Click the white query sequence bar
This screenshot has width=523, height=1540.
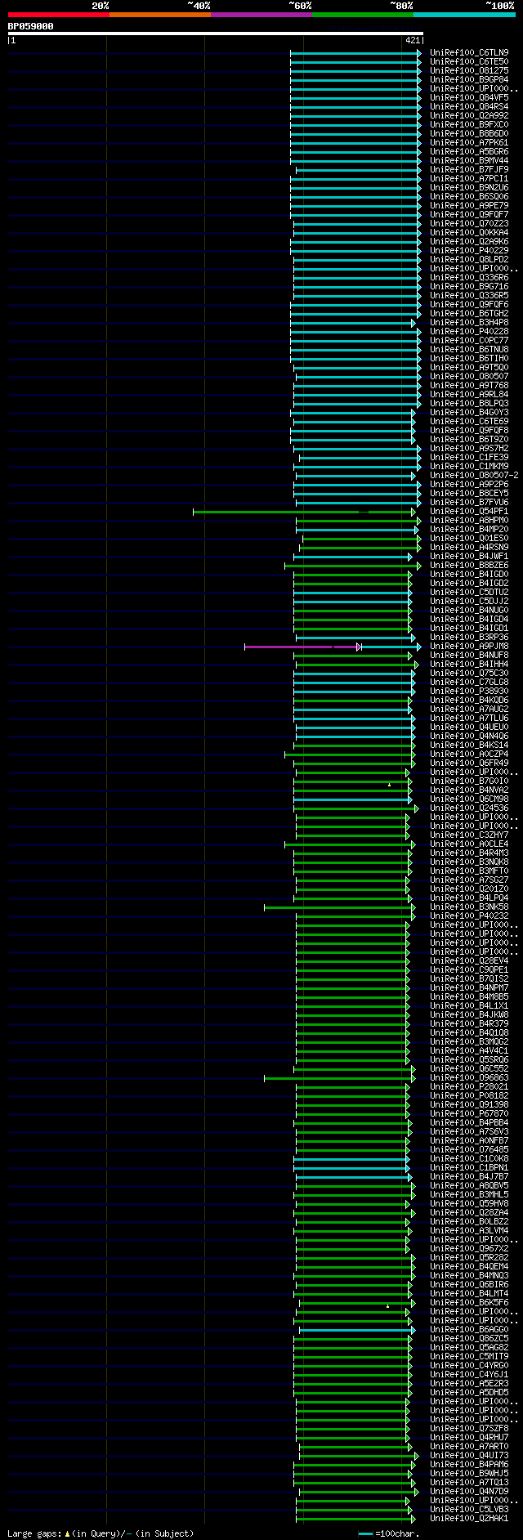coord(216,34)
